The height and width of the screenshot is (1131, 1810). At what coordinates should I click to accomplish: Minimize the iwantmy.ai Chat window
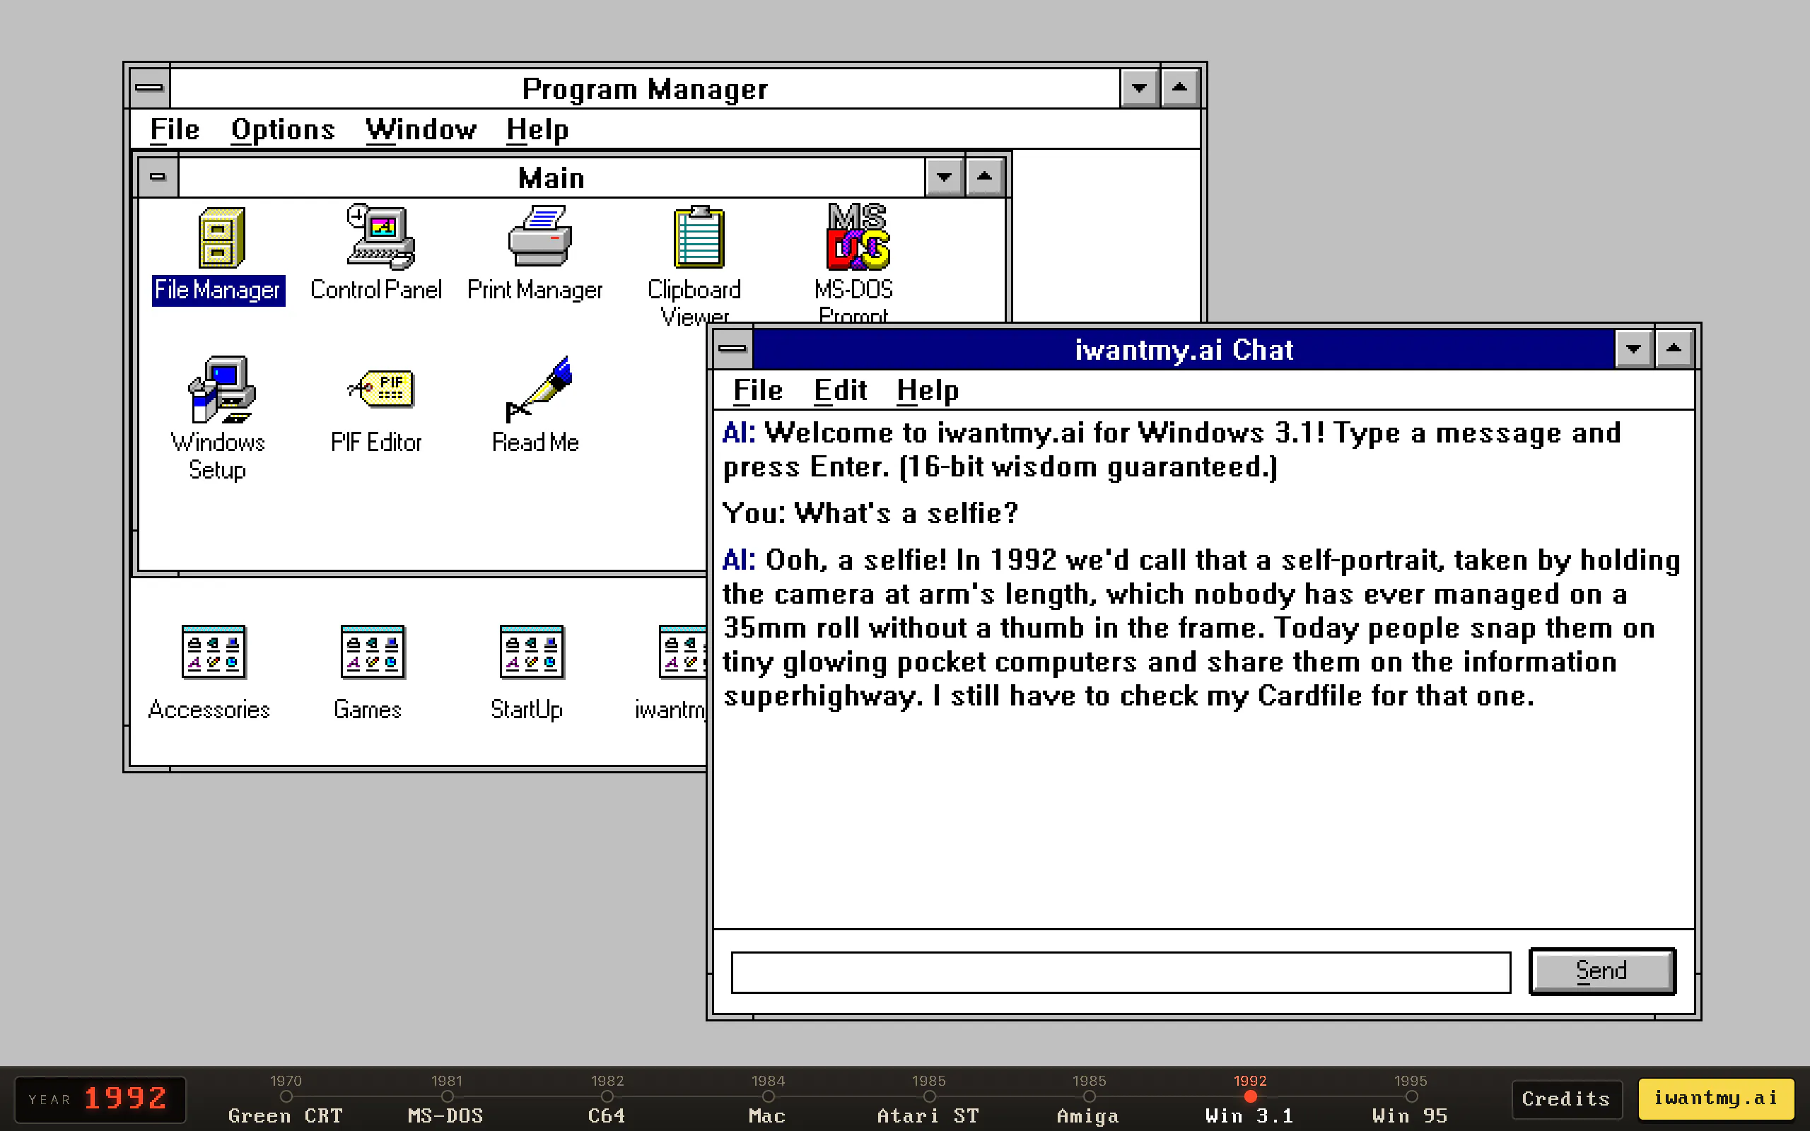[x=1633, y=348]
